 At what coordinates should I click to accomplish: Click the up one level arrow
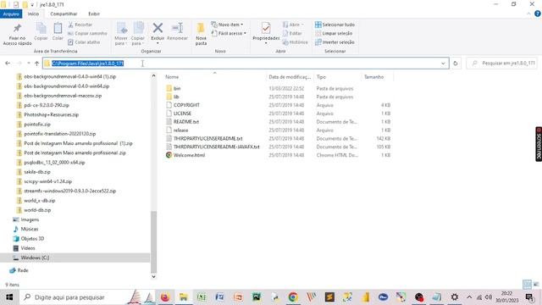(36, 64)
